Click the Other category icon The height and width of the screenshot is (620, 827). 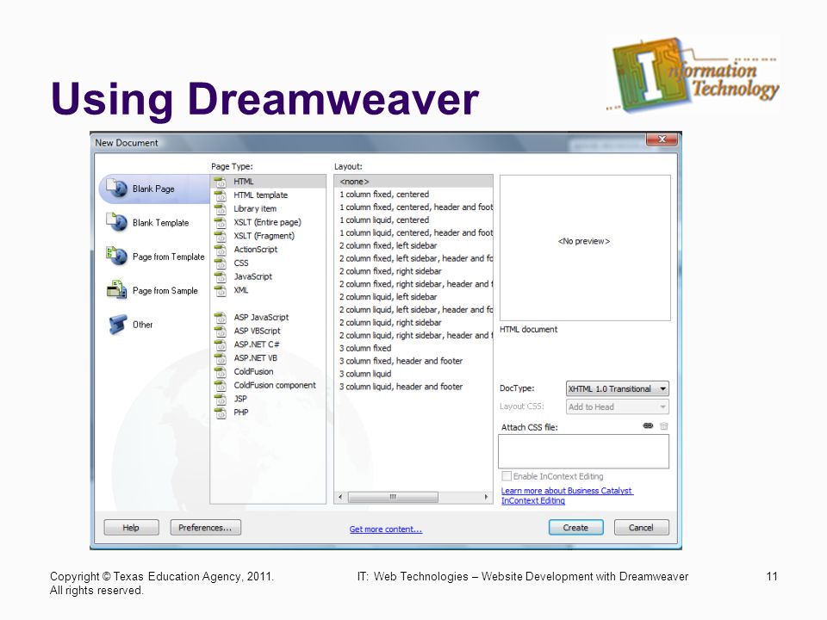[117, 325]
